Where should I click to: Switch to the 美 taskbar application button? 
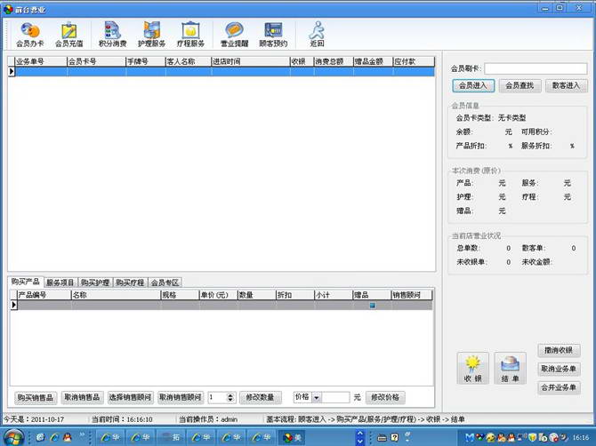coord(293,438)
